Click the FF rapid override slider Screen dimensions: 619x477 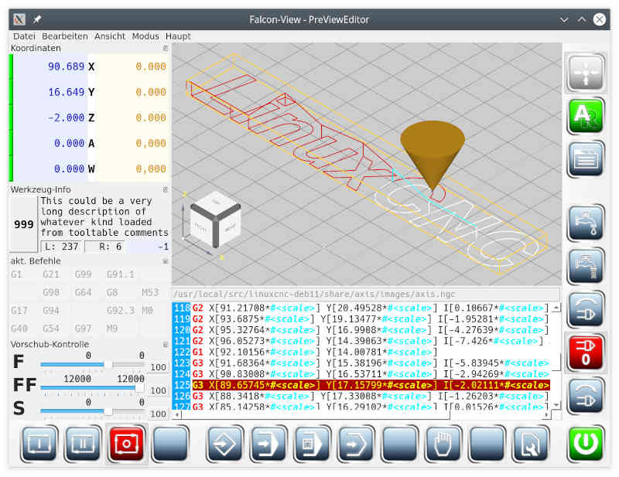tap(92, 388)
